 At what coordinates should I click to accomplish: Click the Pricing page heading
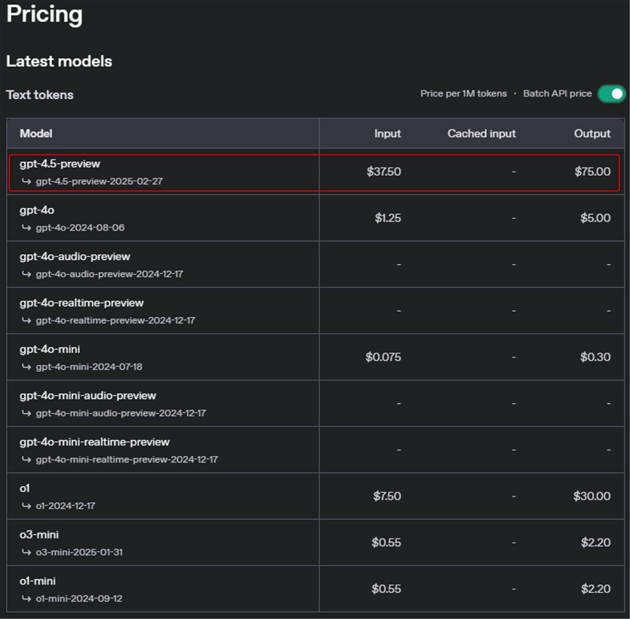click(x=45, y=14)
